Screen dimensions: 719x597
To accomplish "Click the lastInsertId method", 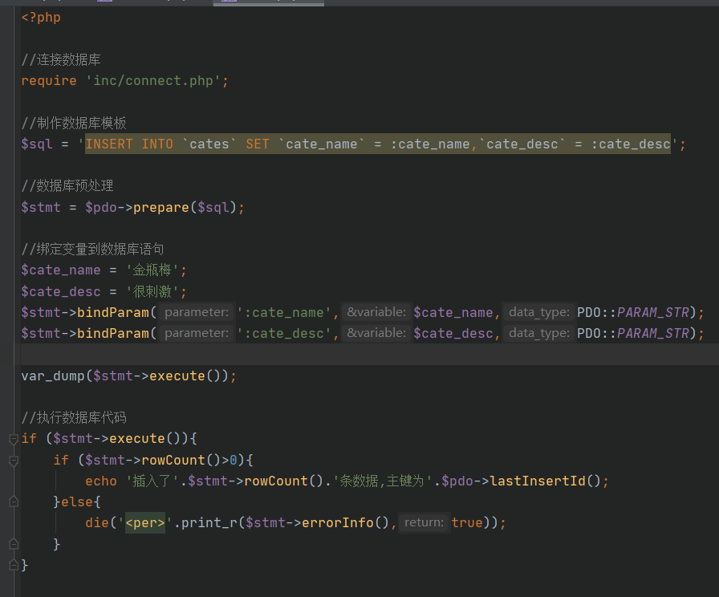I will point(538,481).
